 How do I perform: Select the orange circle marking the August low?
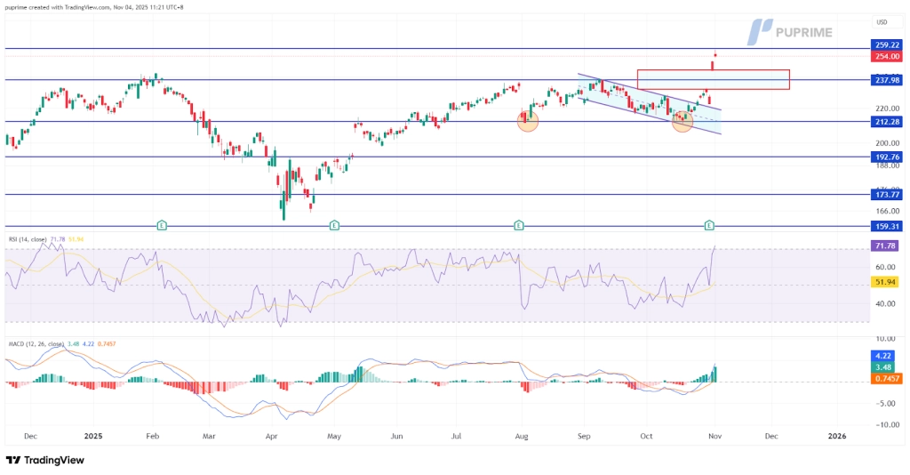click(528, 120)
